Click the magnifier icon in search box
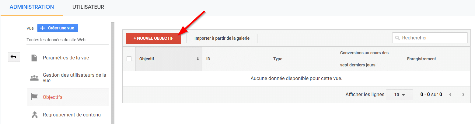 pos(397,38)
